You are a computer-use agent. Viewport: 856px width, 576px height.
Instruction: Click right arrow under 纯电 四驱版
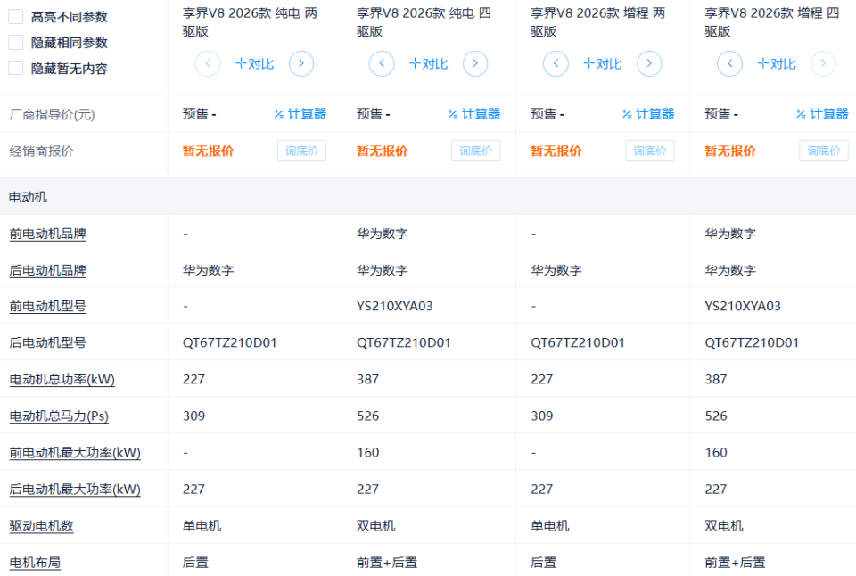coord(475,64)
